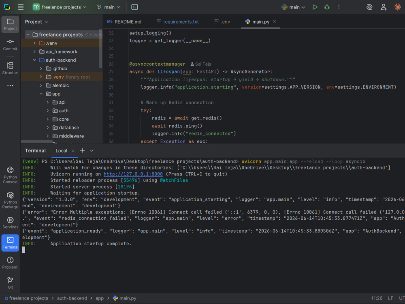The width and height of the screenshot is (405, 304).
Task: Click the project tree vertical scrollbar
Action: (101, 49)
